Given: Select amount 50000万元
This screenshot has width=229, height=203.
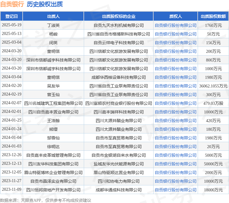Looking at the screenshot, I should (x=213, y=164).
